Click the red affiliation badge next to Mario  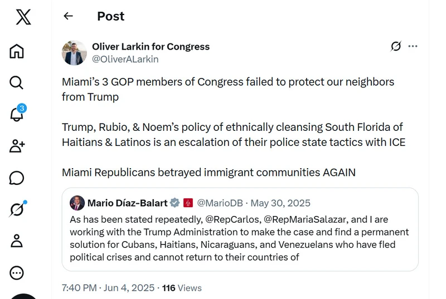point(188,203)
